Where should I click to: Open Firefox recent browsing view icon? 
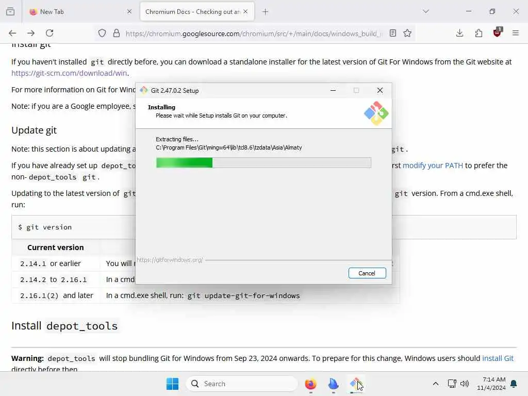coord(10,11)
